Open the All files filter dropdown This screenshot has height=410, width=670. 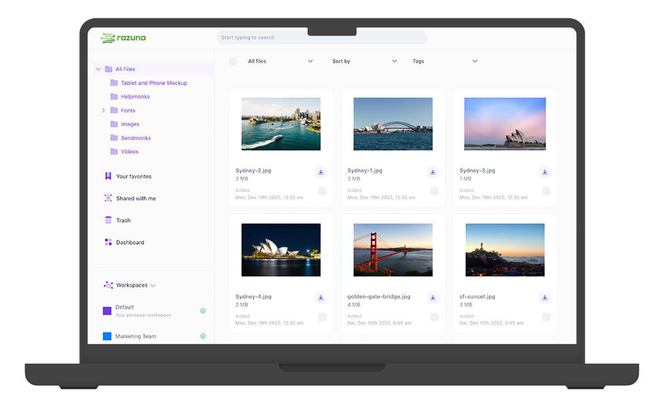[x=280, y=61]
